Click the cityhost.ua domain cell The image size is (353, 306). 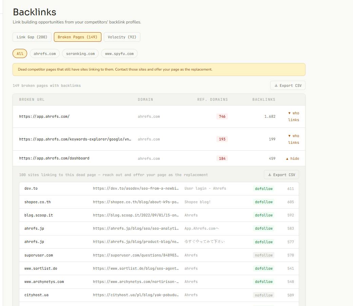37,295
